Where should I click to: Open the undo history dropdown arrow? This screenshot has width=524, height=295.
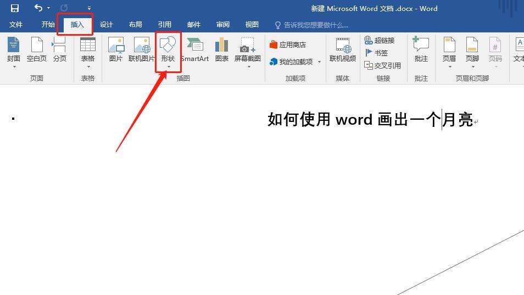(49, 8)
